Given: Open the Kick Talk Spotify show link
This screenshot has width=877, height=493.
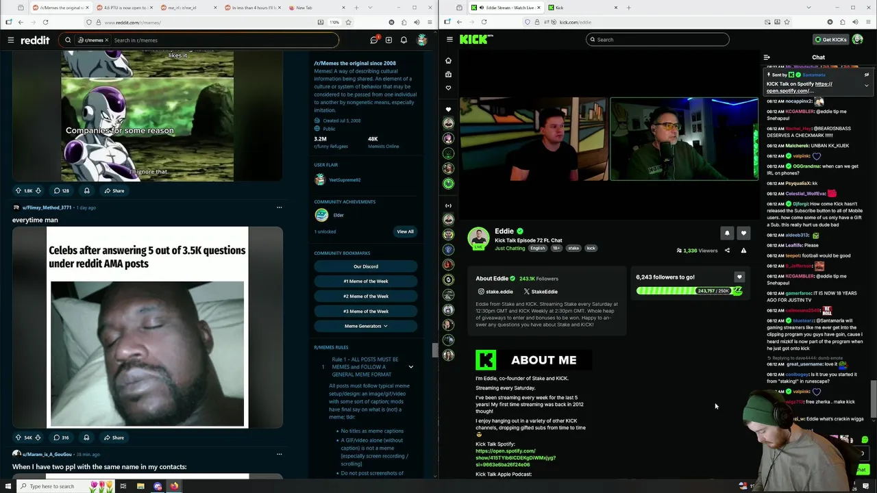Looking at the screenshot, I should (x=516, y=458).
